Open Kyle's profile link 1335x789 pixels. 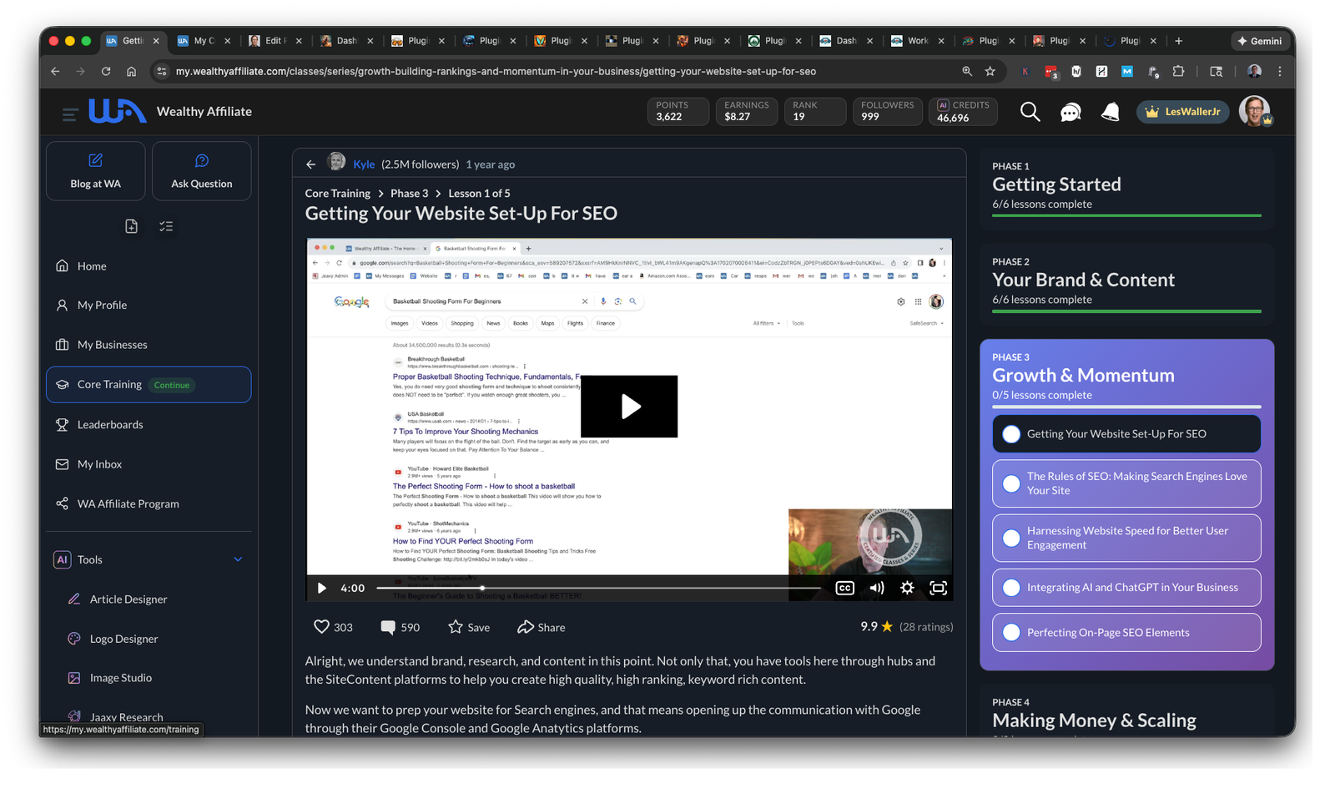[364, 164]
